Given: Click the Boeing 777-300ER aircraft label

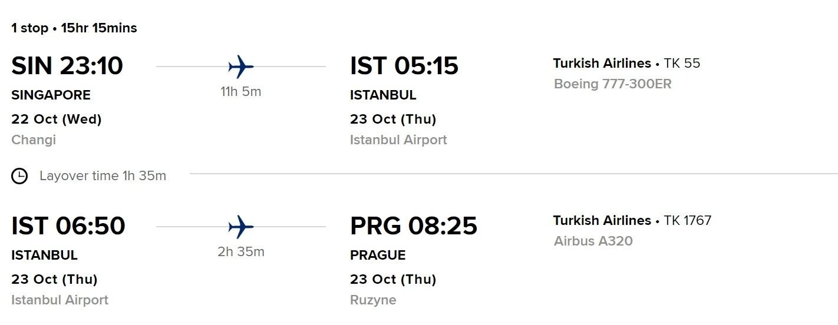Looking at the screenshot, I should point(612,84).
